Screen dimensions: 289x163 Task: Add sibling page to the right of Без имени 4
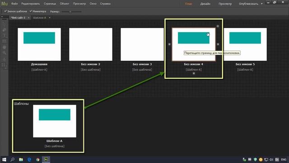coord(218,44)
